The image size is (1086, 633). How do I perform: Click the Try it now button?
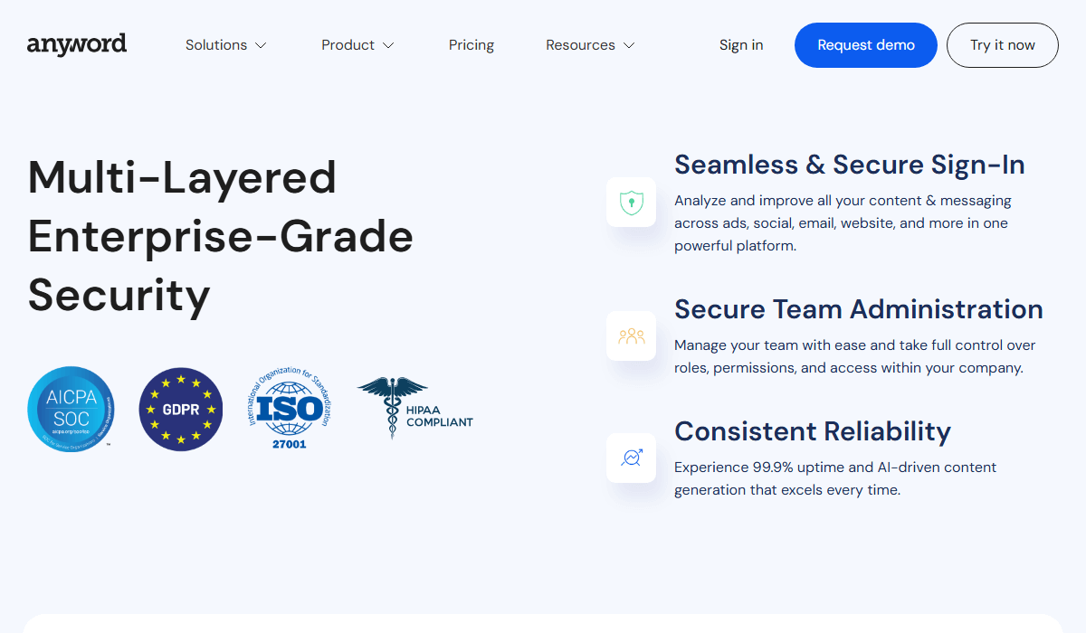click(x=1002, y=44)
